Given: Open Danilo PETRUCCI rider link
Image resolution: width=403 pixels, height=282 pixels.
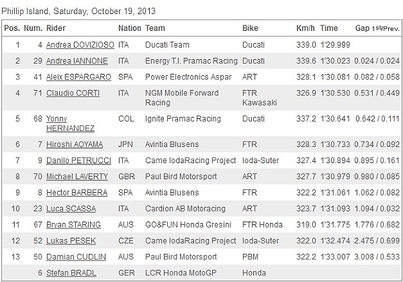Looking at the screenshot, I should click(77, 160).
